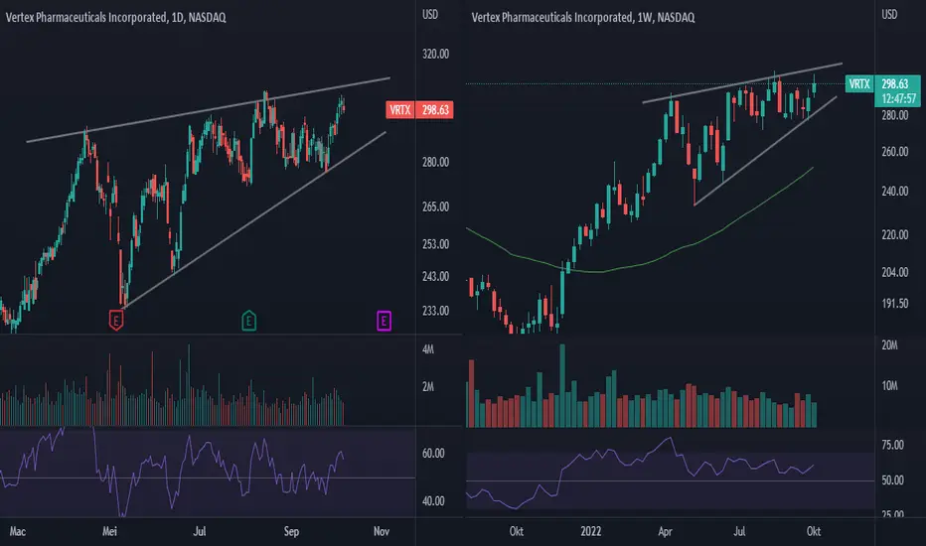The image size is (926, 546).
Task: Click the purple upcoming earnings E marker
Action: coord(384,321)
